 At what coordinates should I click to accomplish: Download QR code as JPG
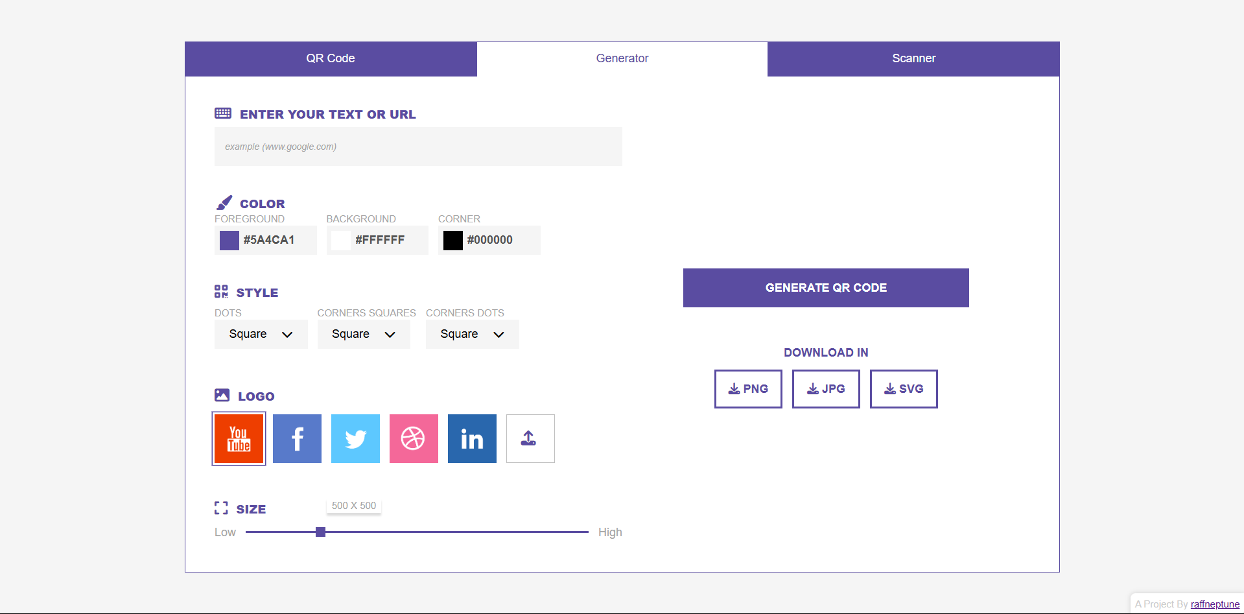tap(826, 389)
